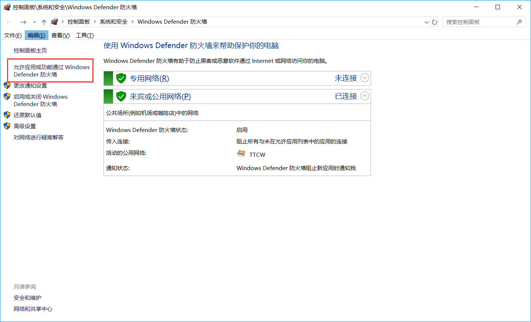Open 安全和维护 under 另请参阅
531x322 pixels.
pyautogui.click(x=28, y=298)
